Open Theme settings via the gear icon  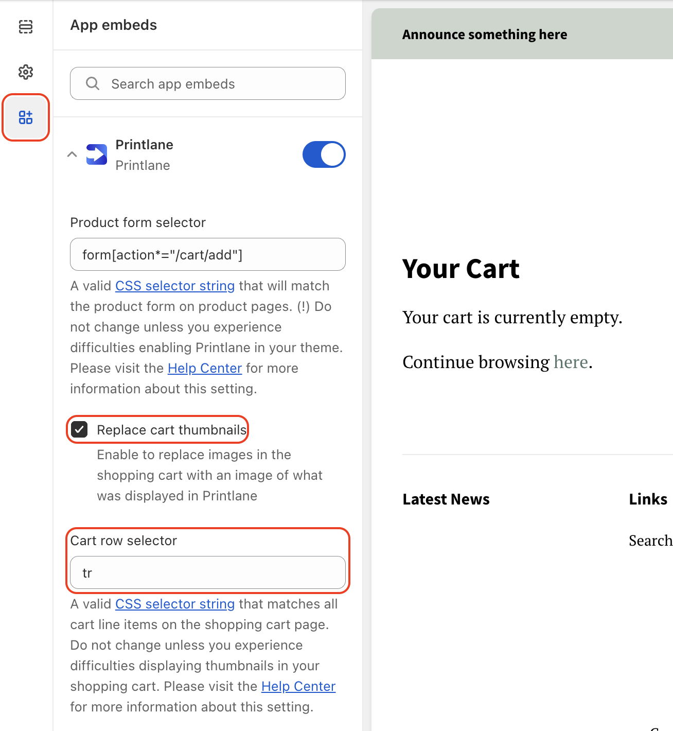pyautogui.click(x=26, y=72)
